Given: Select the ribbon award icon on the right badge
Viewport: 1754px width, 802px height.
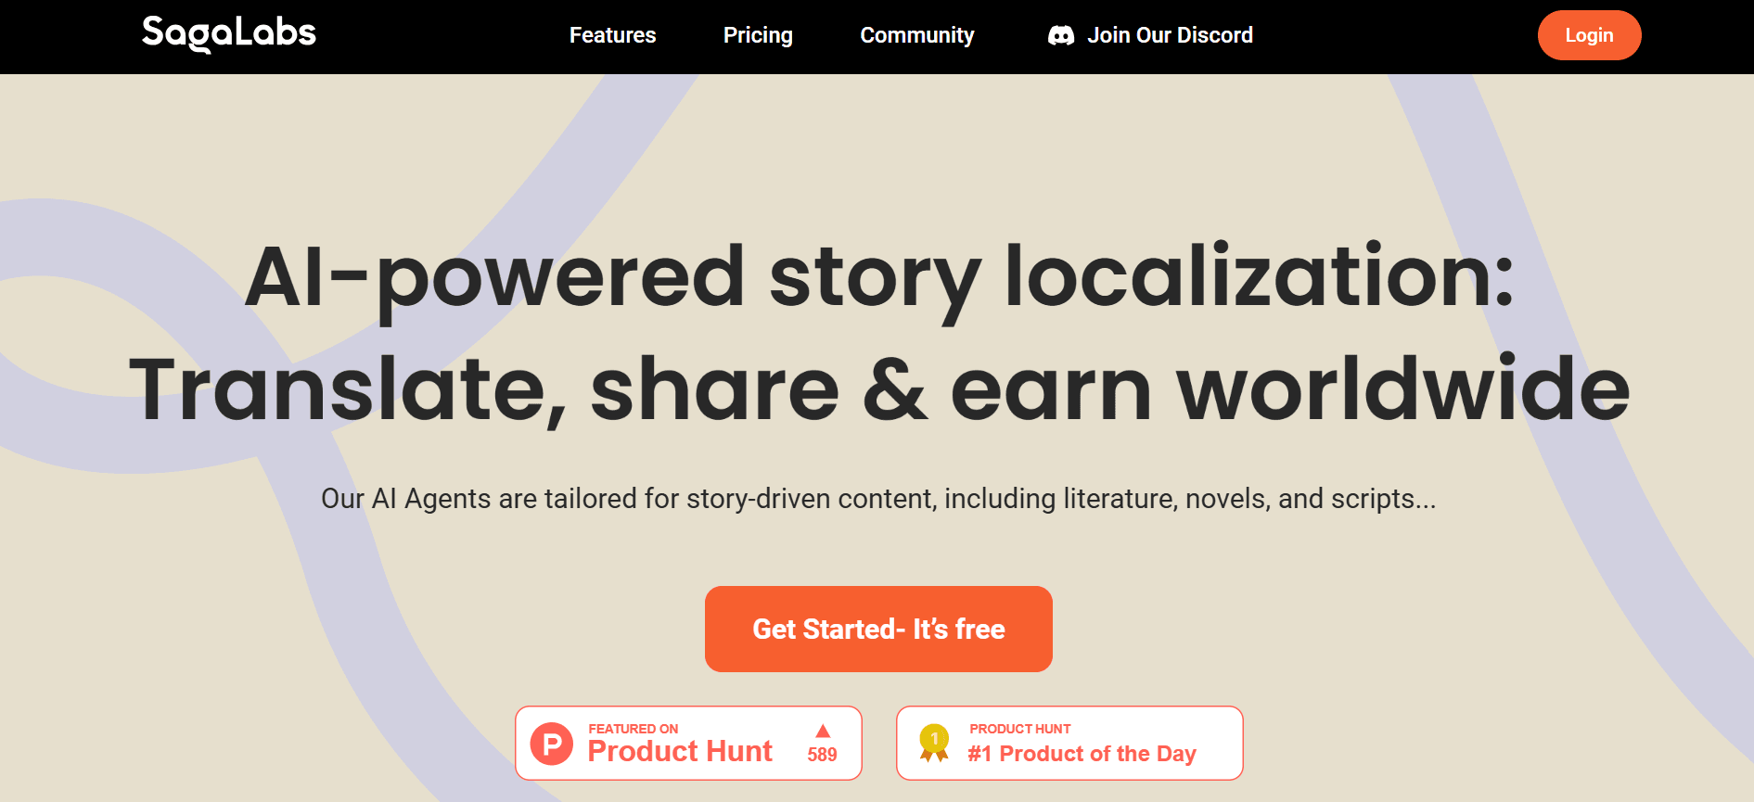Looking at the screenshot, I should 934,743.
